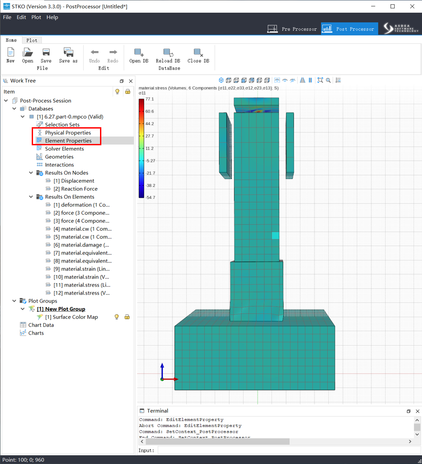Select the [6] material.damage result
The width and height of the screenshot is (422, 464).
[81, 245]
